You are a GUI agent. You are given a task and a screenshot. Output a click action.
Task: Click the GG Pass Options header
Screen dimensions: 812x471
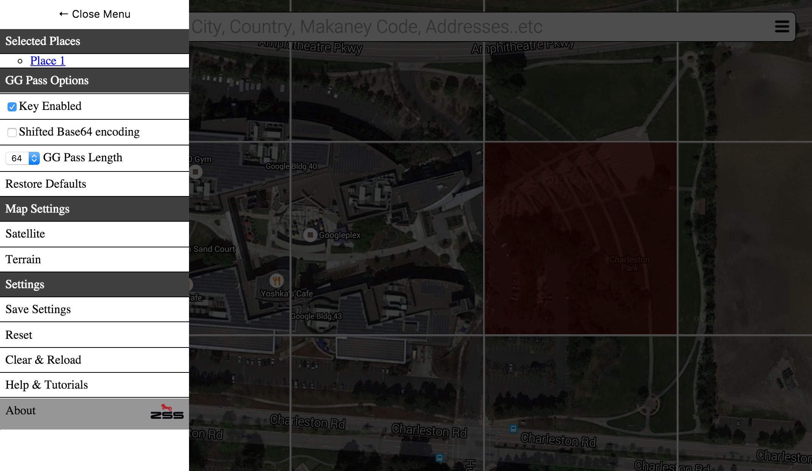point(95,80)
